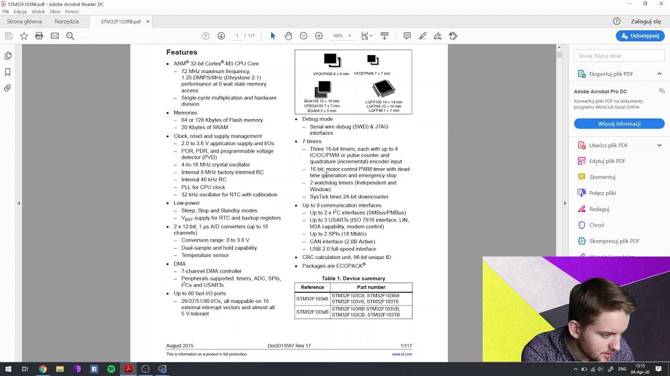Viewport: 670px width, 376px height.
Task: Open the Widok menu
Action: point(38,11)
